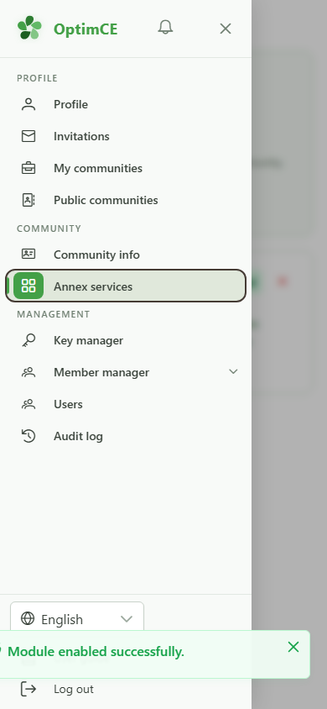The image size is (327, 709).
Task: Open notifications via the bell icon
Action: tap(165, 28)
